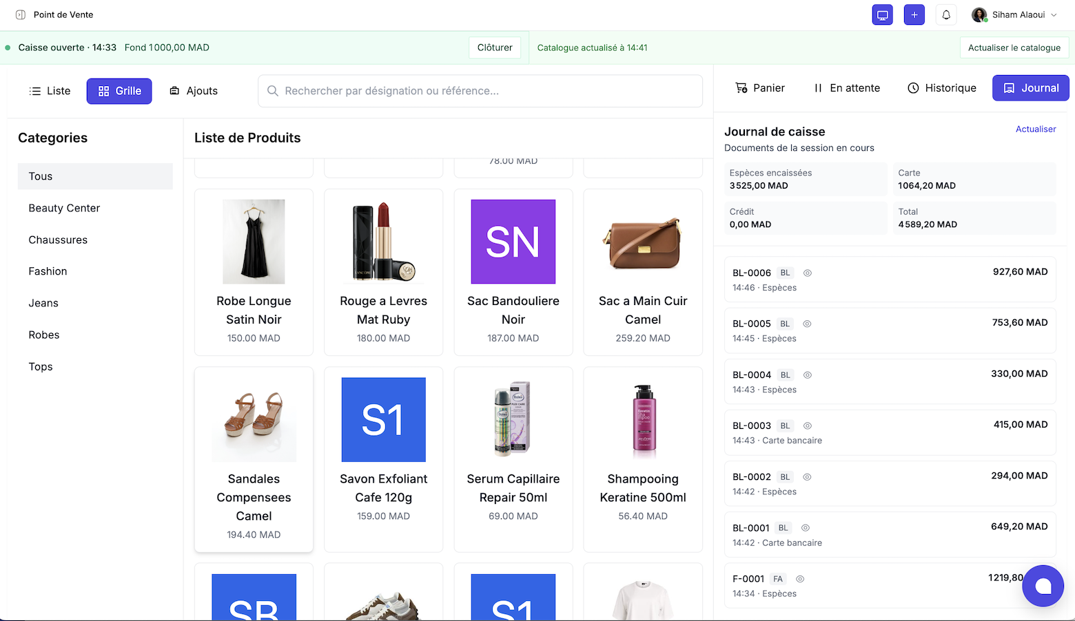This screenshot has height=621, width=1075.
Task: Click the BL-0001 document number
Action: 751,528
